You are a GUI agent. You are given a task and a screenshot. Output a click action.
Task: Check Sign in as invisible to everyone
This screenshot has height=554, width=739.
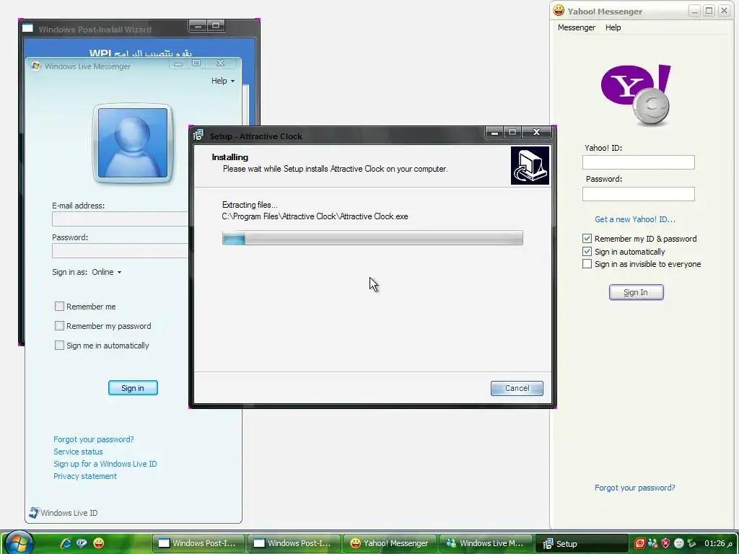pos(587,264)
